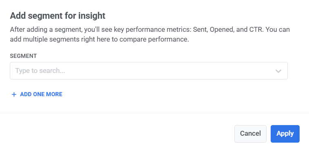Click the chevron icon in the segment field
The width and height of the screenshot is (309, 152).
coord(278,71)
